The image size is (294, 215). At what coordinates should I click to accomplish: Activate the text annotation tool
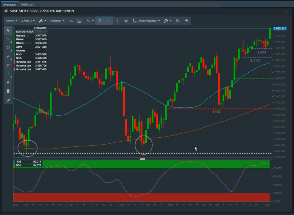tap(8, 82)
